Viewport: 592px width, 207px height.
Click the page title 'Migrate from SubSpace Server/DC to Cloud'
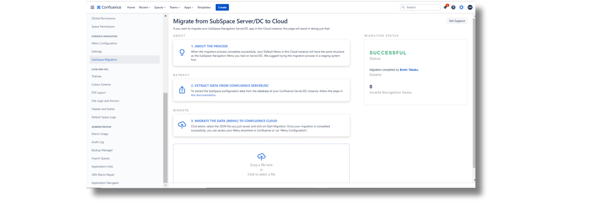(230, 21)
